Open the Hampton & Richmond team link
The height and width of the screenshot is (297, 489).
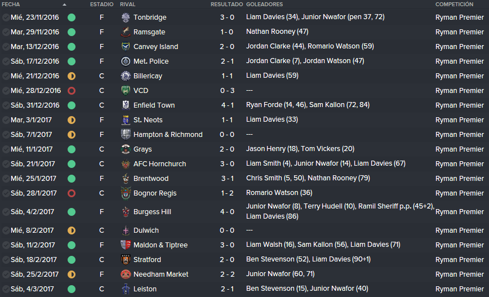tap(168, 135)
